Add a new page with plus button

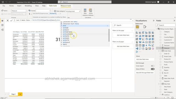[20, 94]
